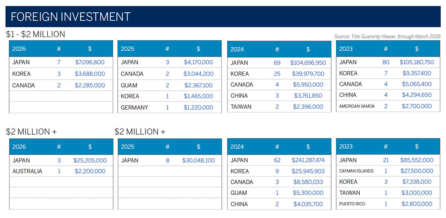Click the $25,205,000 Japan amount

(90, 160)
